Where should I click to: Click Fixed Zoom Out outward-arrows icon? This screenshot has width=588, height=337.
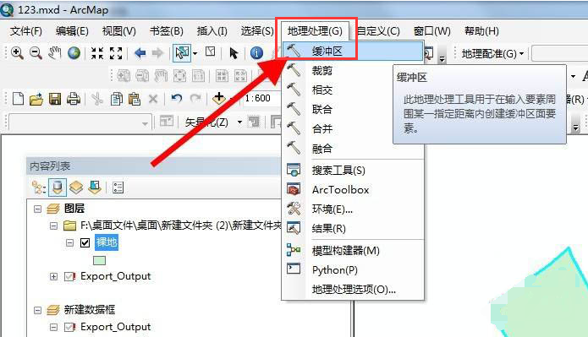pos(116,53)
